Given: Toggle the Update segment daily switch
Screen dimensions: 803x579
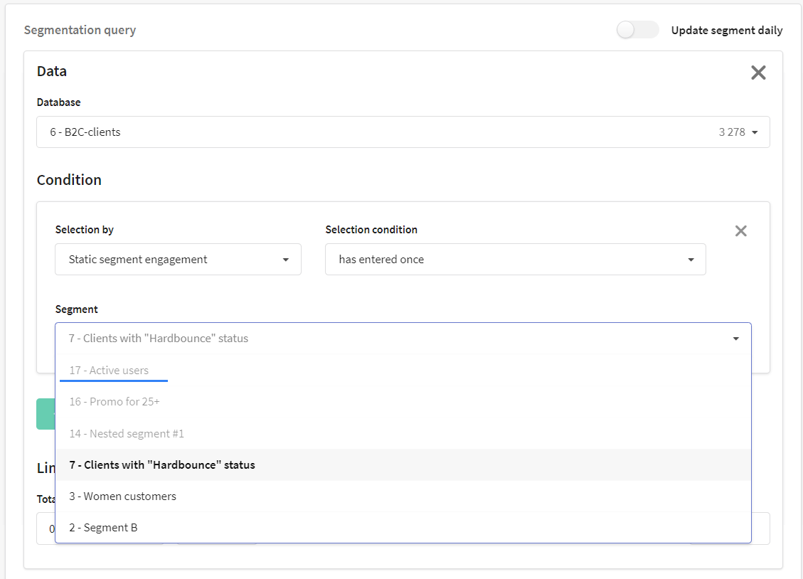Looking at the screenshot, I should tap(637, 30).
